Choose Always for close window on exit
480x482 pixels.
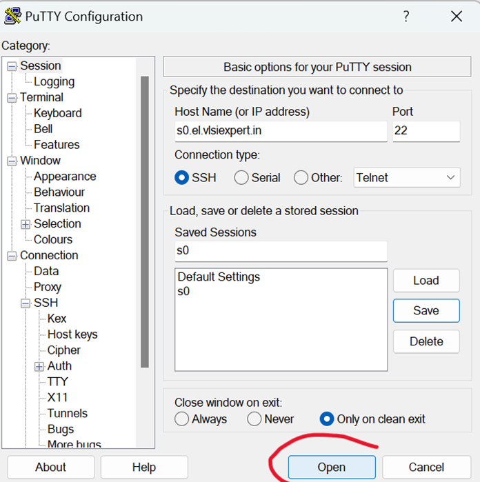pos(181,419)
